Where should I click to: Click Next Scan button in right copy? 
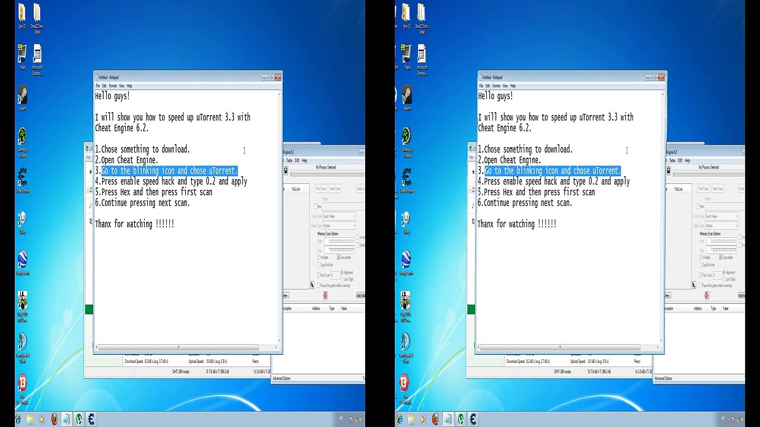(717, 189)
